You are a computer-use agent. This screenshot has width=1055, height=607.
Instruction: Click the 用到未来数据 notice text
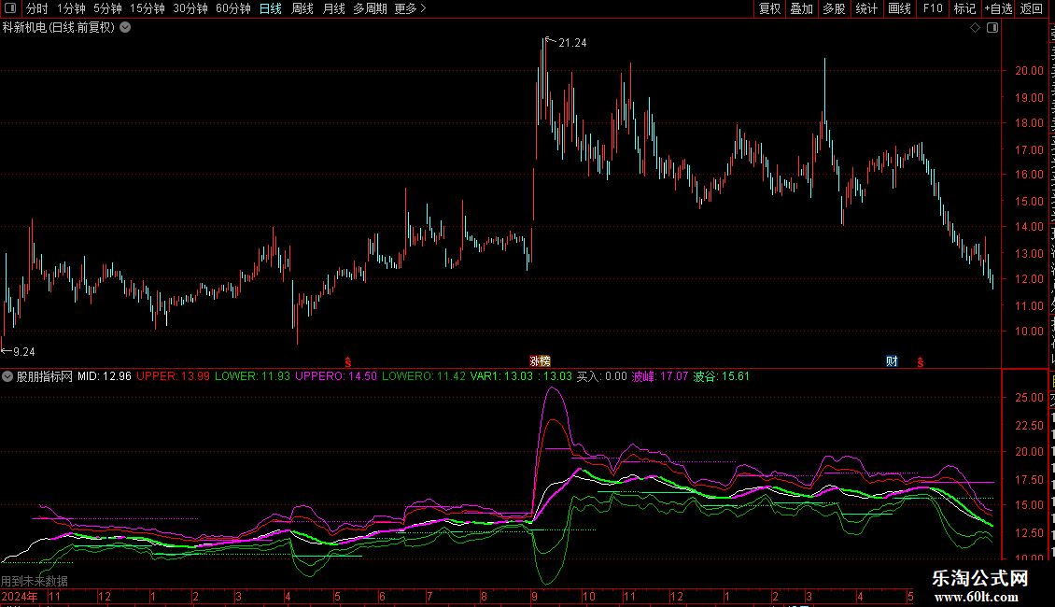[35, 581]
